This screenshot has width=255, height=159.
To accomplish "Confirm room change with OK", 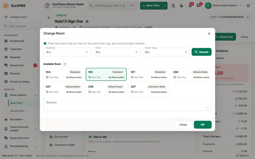I will pos(203,125).
